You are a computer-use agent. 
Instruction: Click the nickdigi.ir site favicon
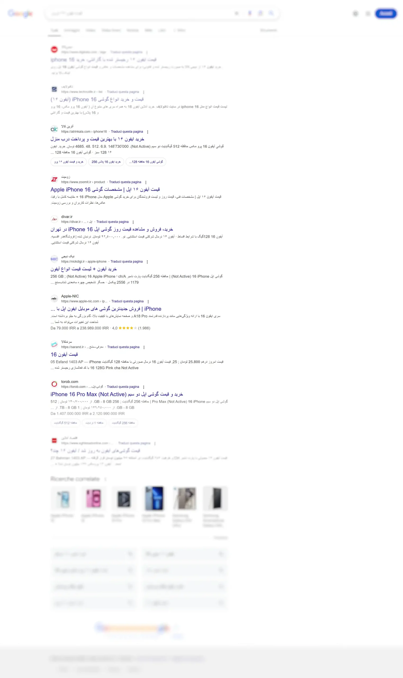click(54, 259)
